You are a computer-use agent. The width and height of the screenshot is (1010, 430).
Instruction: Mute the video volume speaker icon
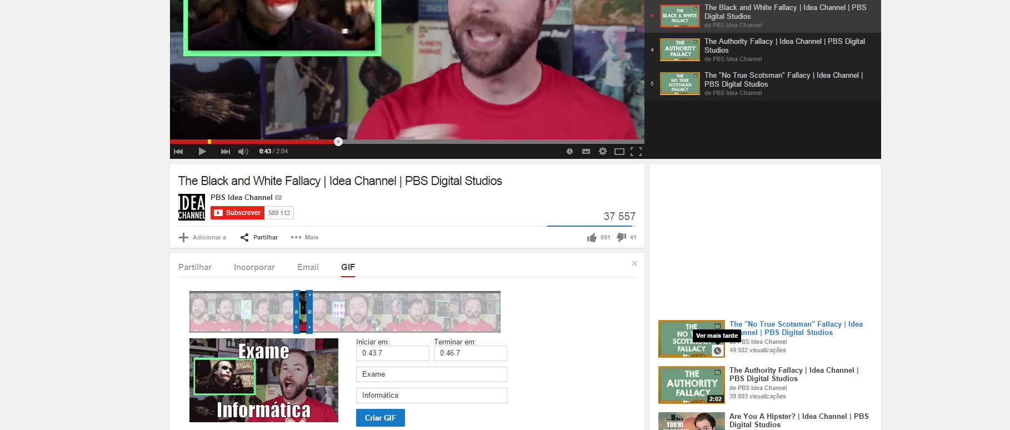coord(243,151)
